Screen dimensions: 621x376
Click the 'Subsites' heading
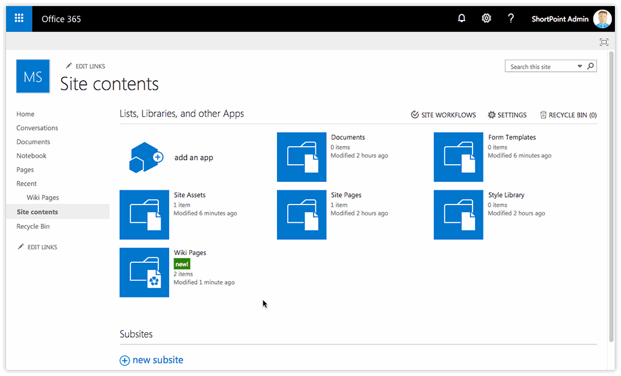point(136,334)
